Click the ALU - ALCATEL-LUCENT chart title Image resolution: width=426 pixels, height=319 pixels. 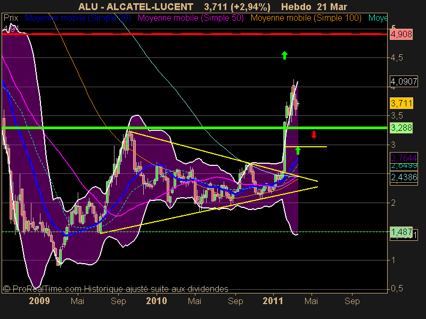pyautogui.click(x=136, y=6)
